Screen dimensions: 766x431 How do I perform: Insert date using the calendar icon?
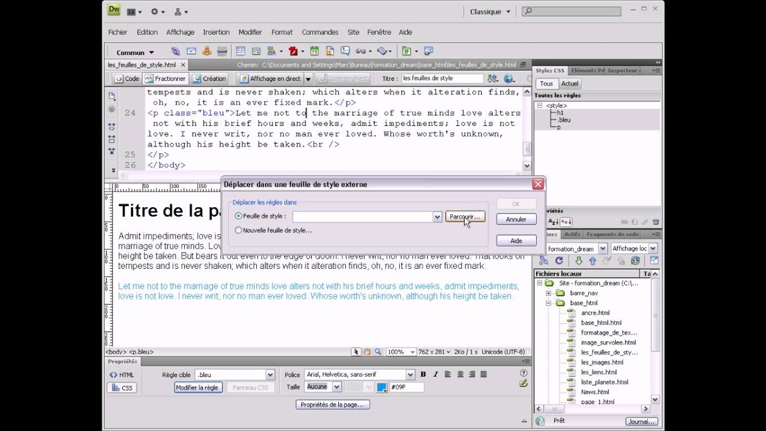coord(314,51)
